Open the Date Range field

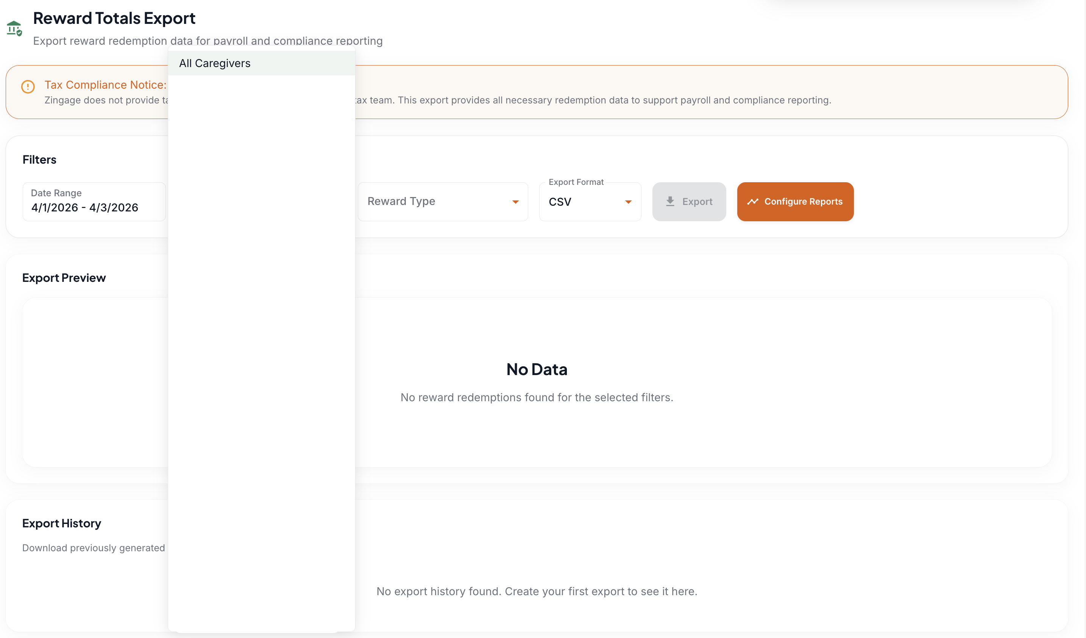coord(94,201)
